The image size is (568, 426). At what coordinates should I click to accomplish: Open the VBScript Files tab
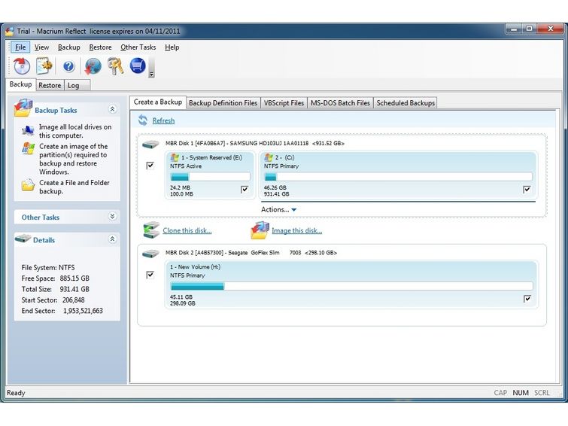pos(284,103)
